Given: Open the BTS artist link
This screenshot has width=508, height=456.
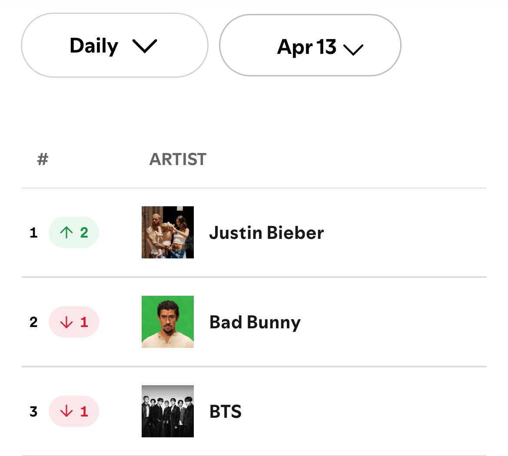Looking at the screenshot, I should [226, 412].
